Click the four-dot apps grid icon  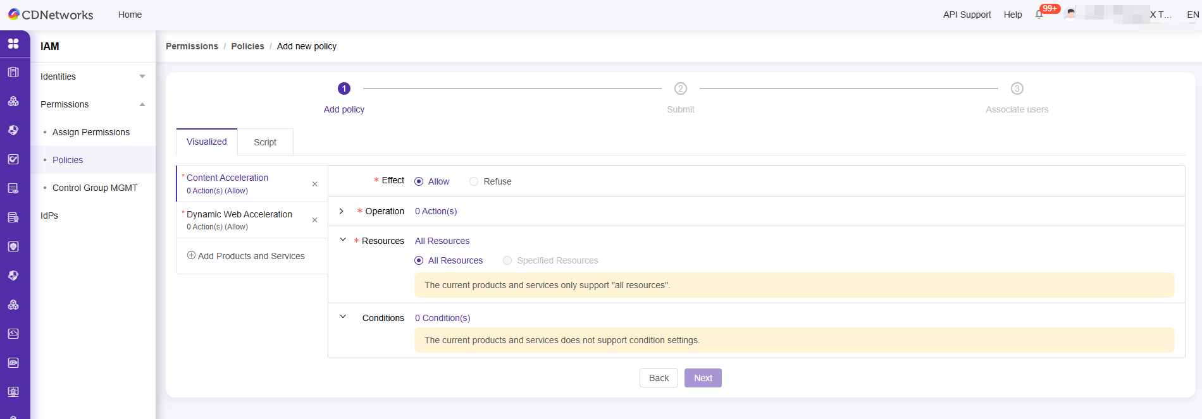[x=13, y=44]
